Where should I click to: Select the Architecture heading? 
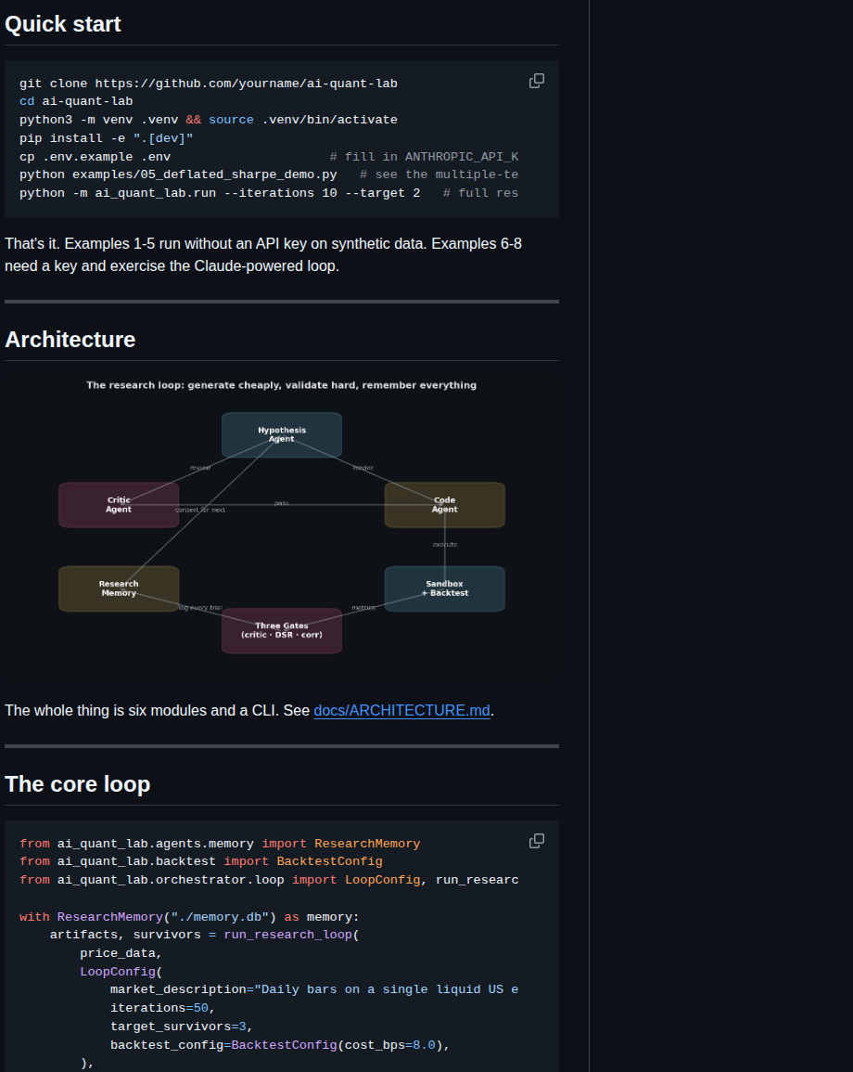(70, 339)
